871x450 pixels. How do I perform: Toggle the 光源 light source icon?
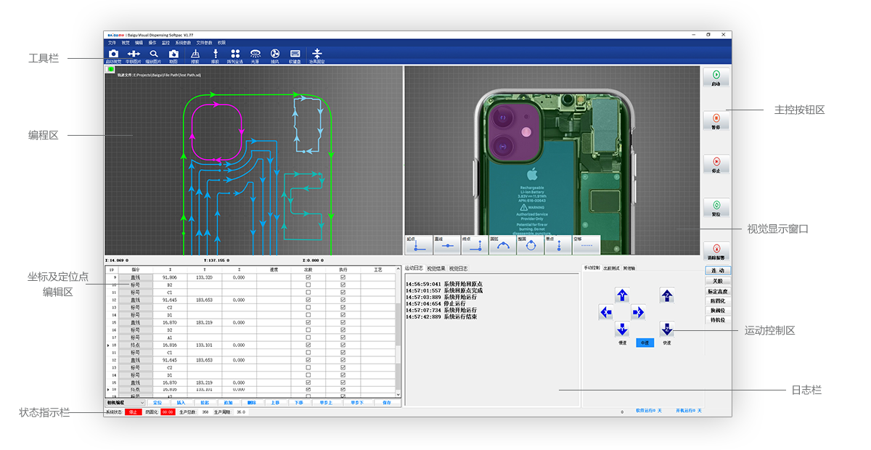(255, 54)
